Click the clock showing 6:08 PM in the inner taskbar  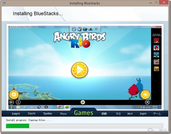coord(155,107)
